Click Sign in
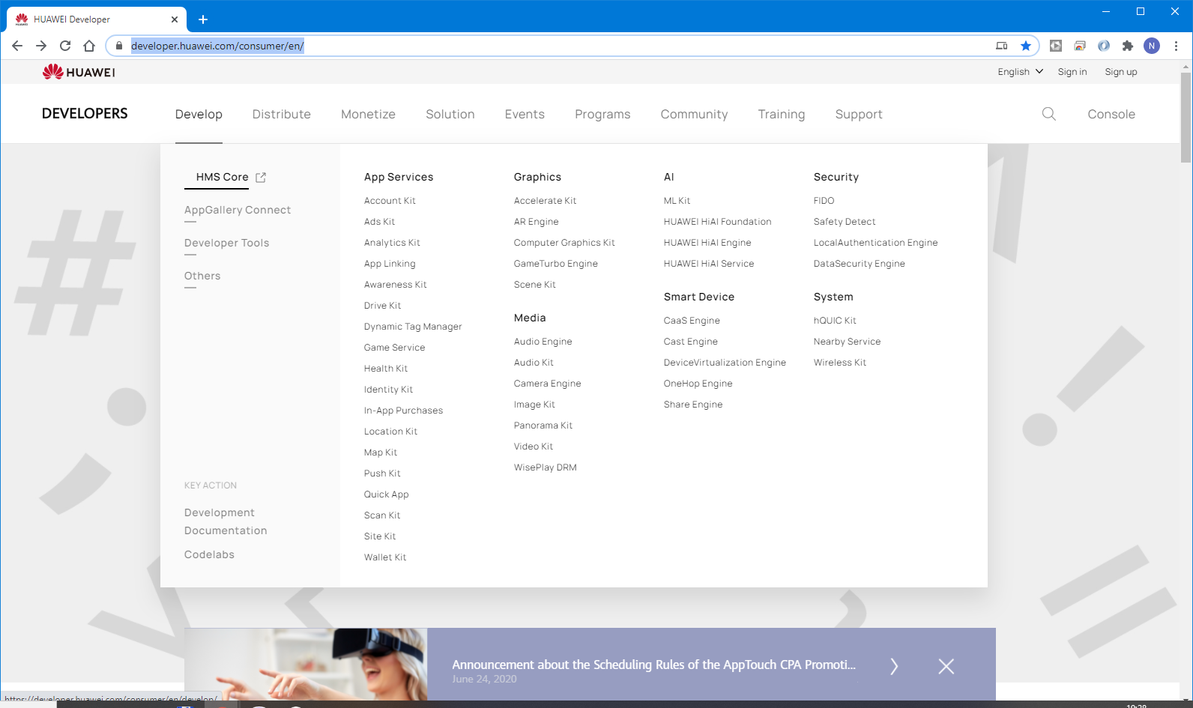Image resolution: width=1193 pixels, height=708 pixels. click(1072, 72)
